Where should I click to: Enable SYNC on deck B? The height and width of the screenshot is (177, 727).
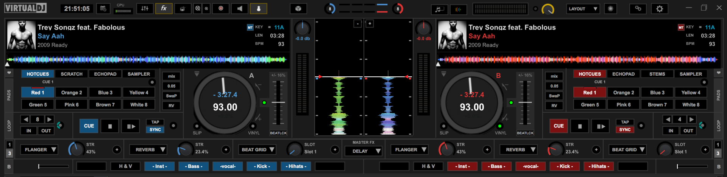[x=625, y=130]
